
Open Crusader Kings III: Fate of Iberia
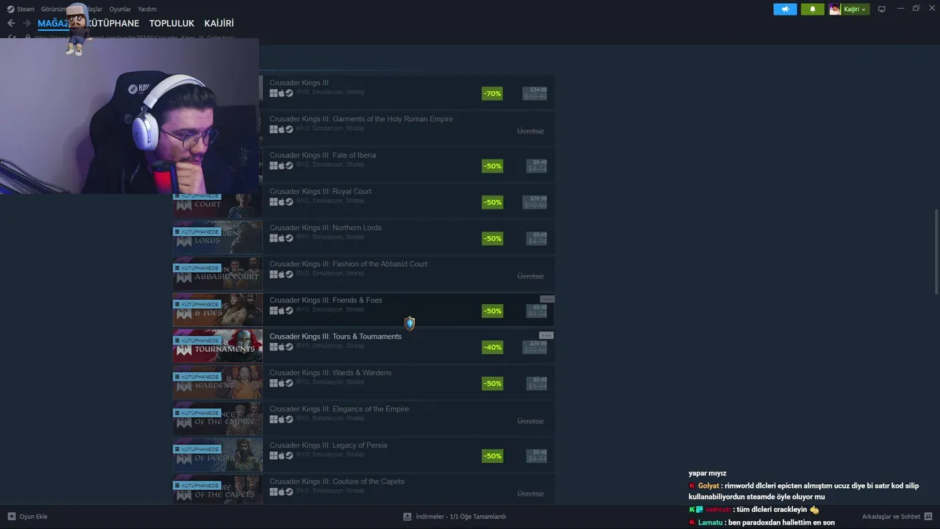coord(322,155)
